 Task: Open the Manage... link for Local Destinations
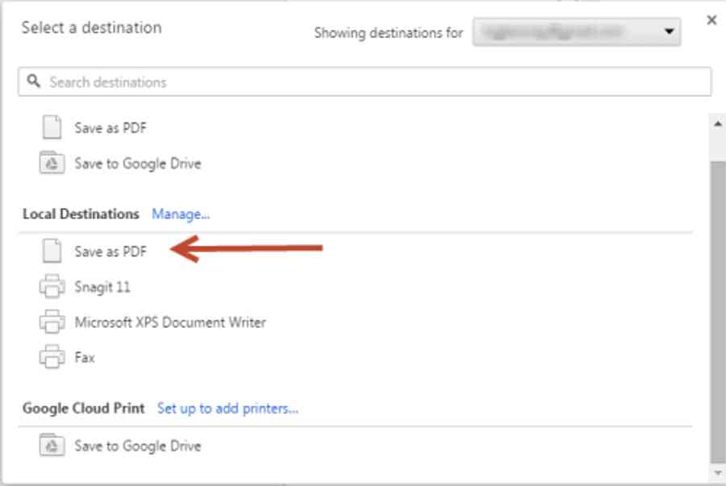tap(181, 214)
